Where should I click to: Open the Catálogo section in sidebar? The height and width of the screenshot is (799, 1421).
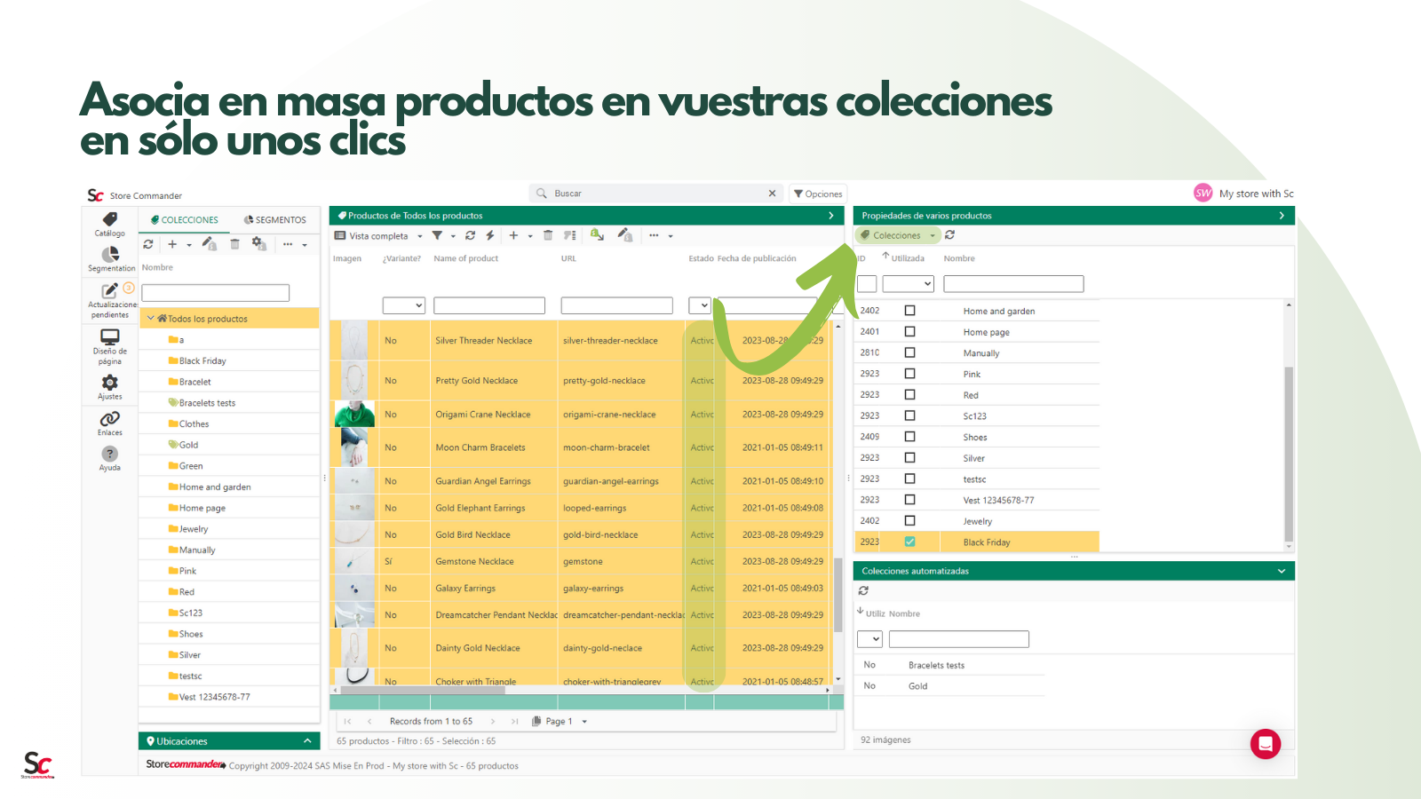pyautogui.click(x=110, y=225)
